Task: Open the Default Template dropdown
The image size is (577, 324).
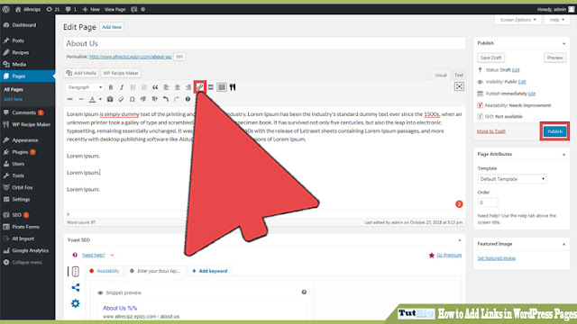Action: pyautogui.click(x=512, y=179)
